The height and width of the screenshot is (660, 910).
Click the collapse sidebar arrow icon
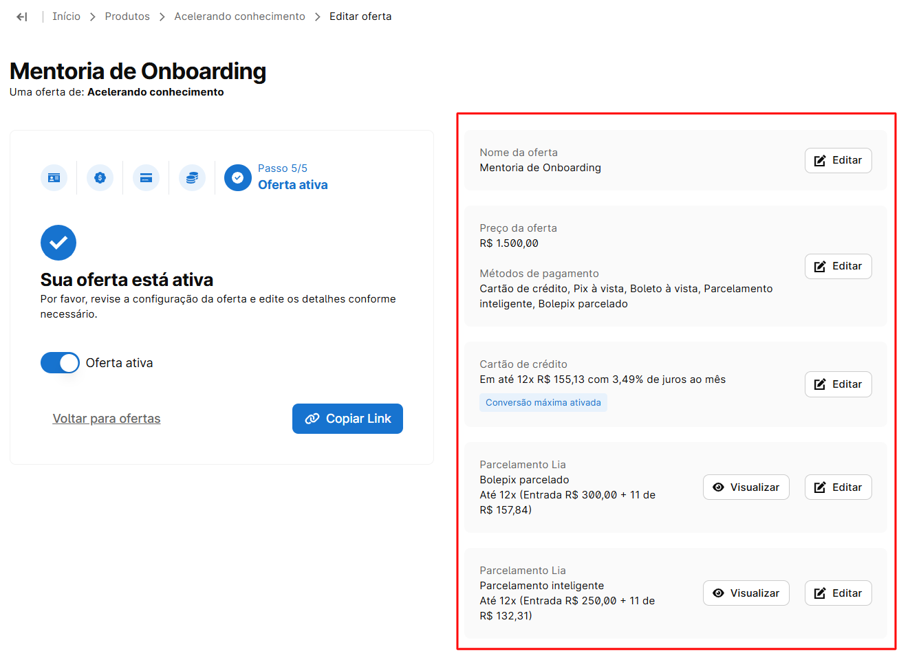(x=22, y=16)
